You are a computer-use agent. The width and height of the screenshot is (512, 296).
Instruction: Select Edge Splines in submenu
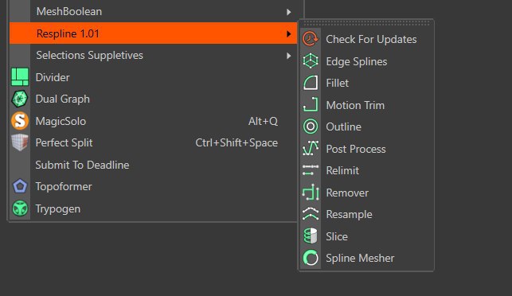tap(367, 61)
